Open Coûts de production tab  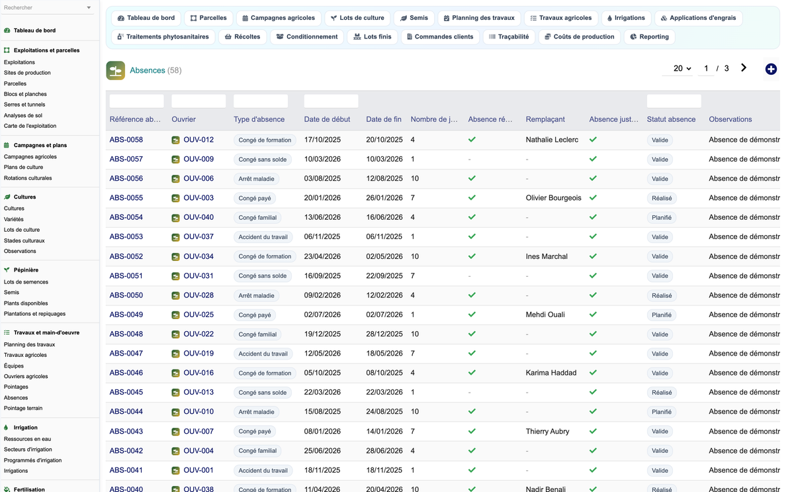click(579, 37)
